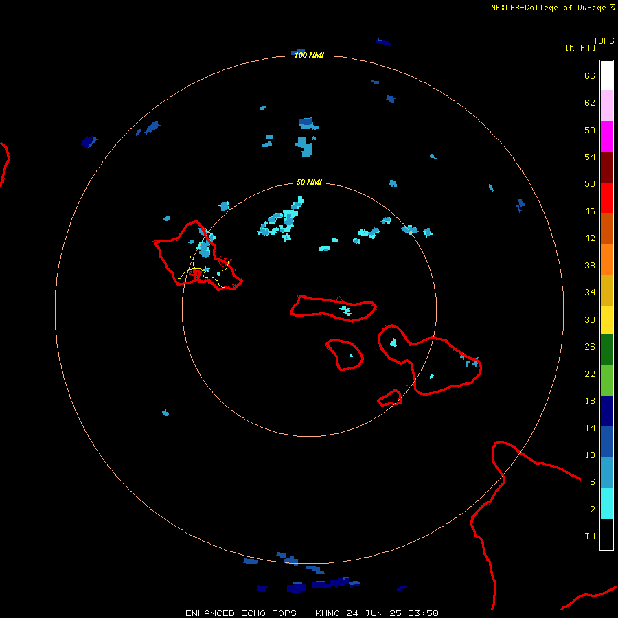The width and height of the screenshot is (618, 618).
Task: Click the TOPS legend title
Action: click(604, 41)
